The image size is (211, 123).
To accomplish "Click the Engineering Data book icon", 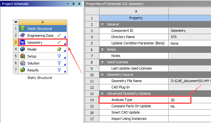I will 22,35.
